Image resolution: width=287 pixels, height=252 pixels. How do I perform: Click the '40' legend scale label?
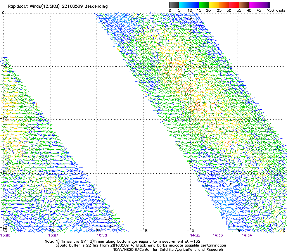point(249,10)
